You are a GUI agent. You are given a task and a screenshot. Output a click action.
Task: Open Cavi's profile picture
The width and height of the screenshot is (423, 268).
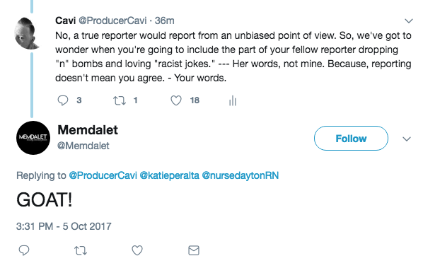click(x=27, y=33)
